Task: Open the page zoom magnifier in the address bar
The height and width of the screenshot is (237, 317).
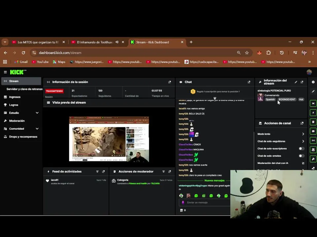Action: (x=239, y=53)
